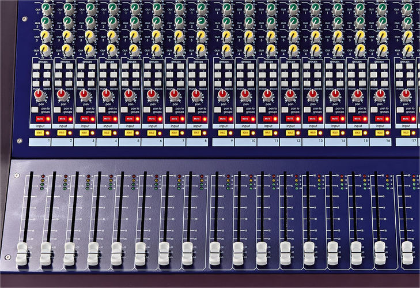The width and height of the screenshot is (420, 288).
Task: Select the yellow aux 3 knob on channel 2
Action: coord(68,36)
